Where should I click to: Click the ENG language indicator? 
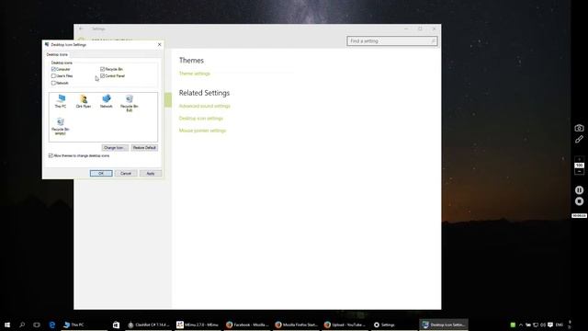tap(560, 325)
